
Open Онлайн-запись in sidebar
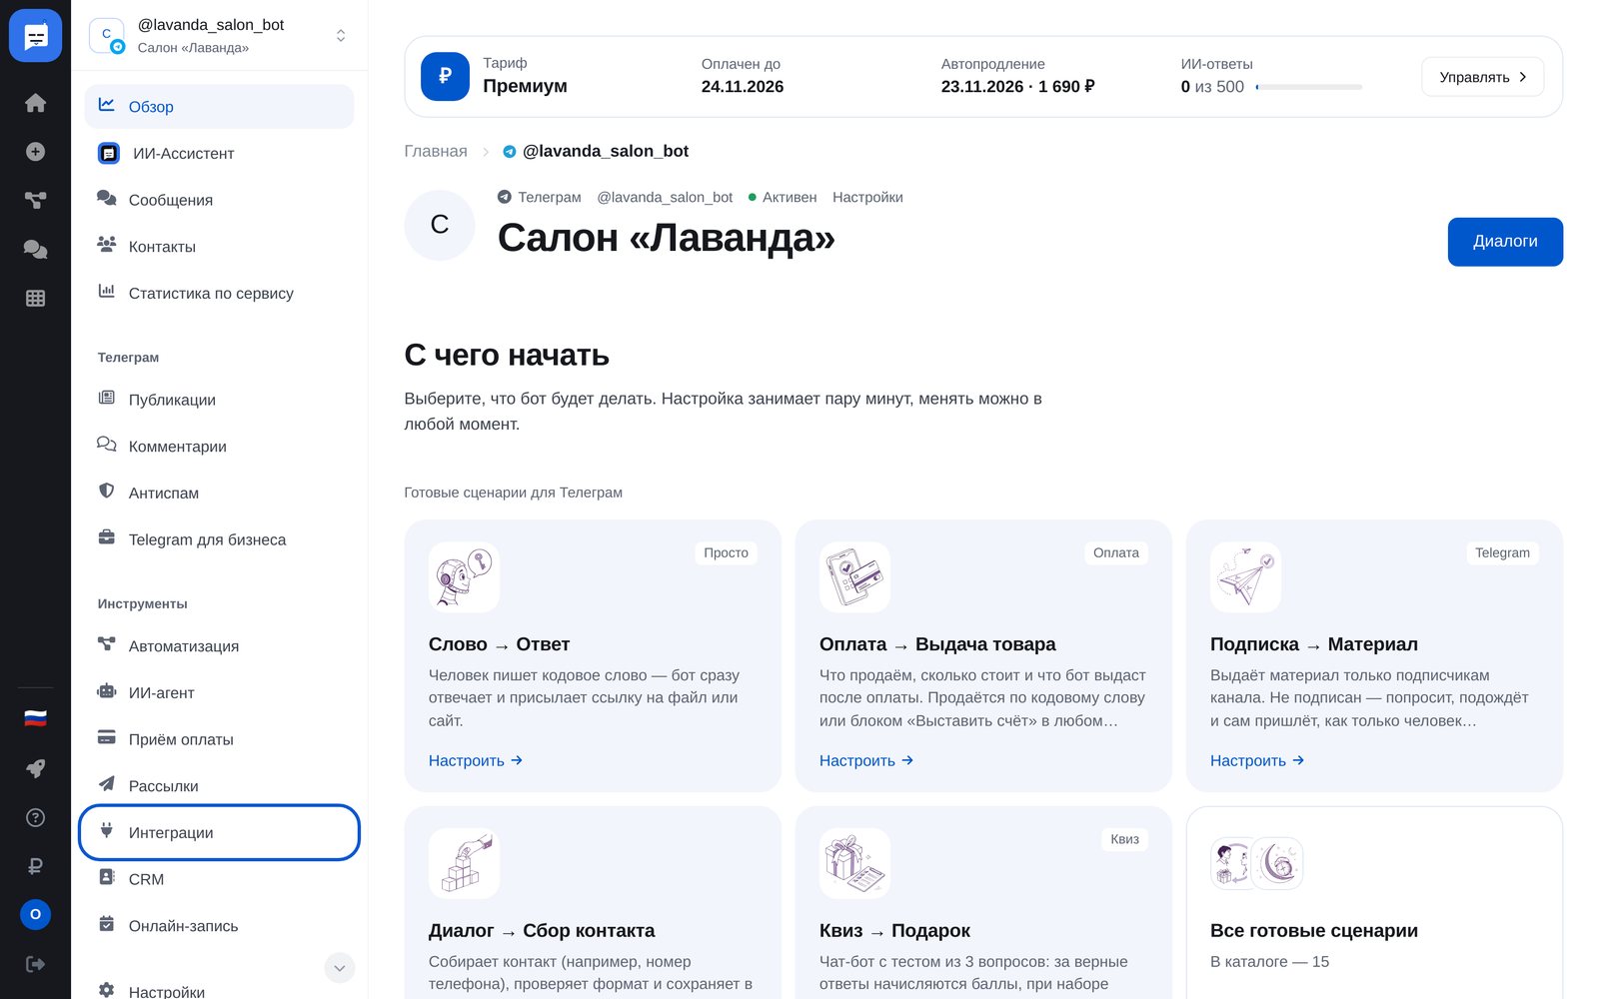point(219,926)
